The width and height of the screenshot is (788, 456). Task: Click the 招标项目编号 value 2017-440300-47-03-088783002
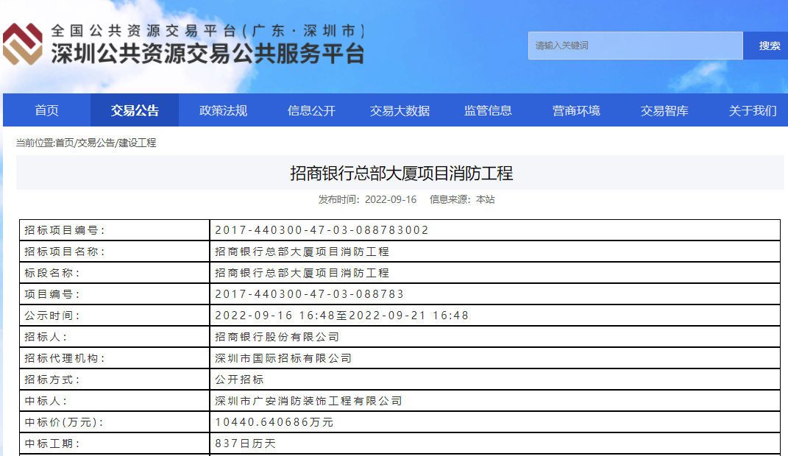point(322,230)
